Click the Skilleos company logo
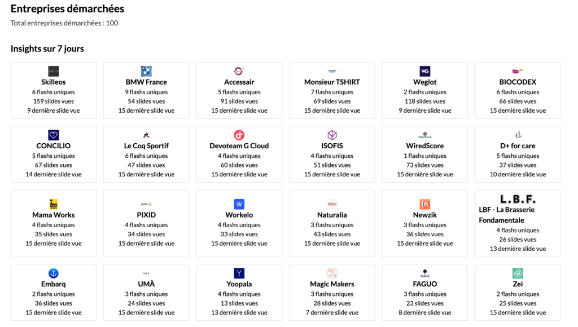 [x=54, y=71]
